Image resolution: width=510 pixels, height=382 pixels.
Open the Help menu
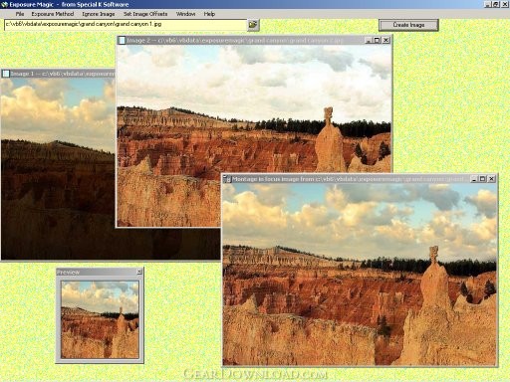pos(209,14)
